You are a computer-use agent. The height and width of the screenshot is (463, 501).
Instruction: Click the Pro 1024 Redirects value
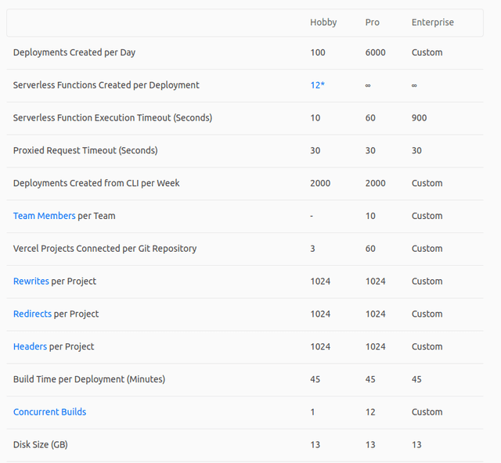[376, 314]
